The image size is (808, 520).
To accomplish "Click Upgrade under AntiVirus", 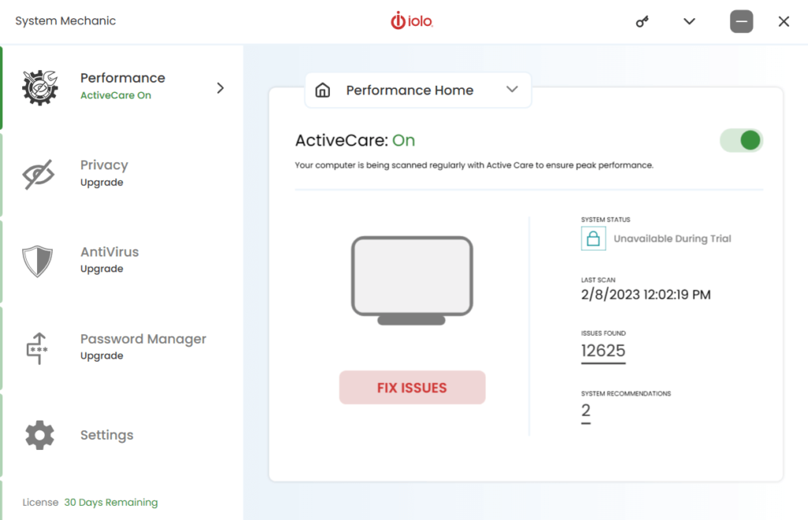I will 102,269.
